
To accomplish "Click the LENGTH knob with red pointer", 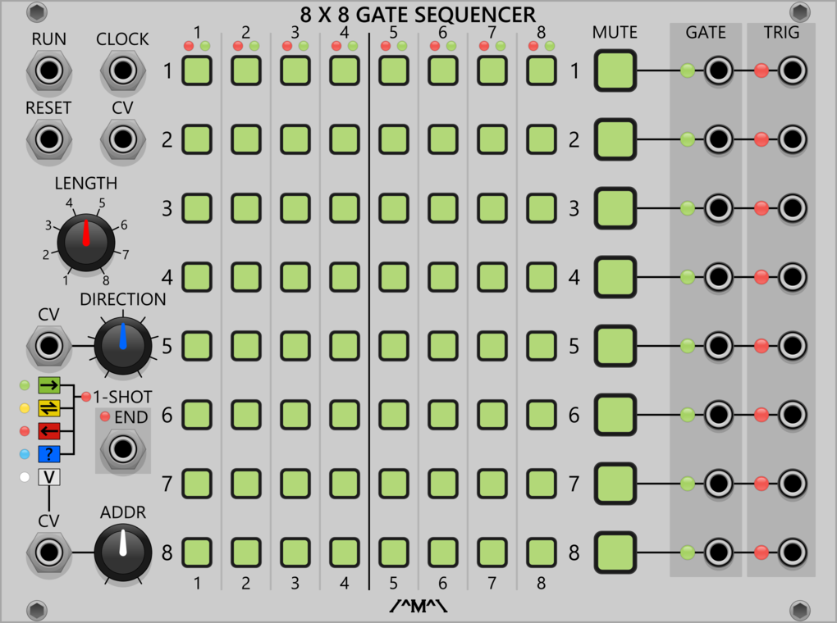I will (86, 242).
